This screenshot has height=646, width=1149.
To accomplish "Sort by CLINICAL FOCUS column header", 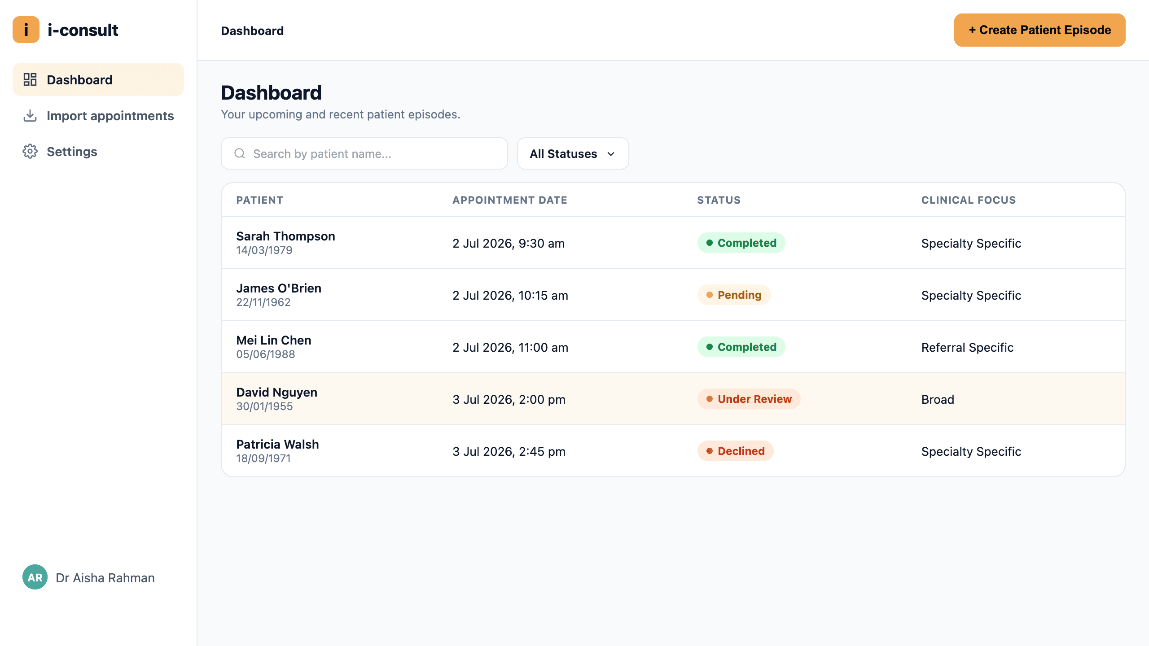I will [969, 200].
